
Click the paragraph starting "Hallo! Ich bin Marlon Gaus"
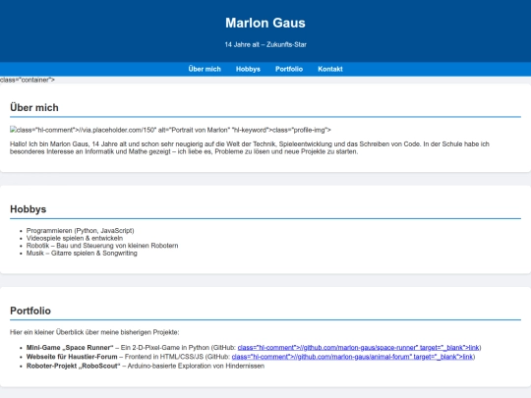[250, 147]
